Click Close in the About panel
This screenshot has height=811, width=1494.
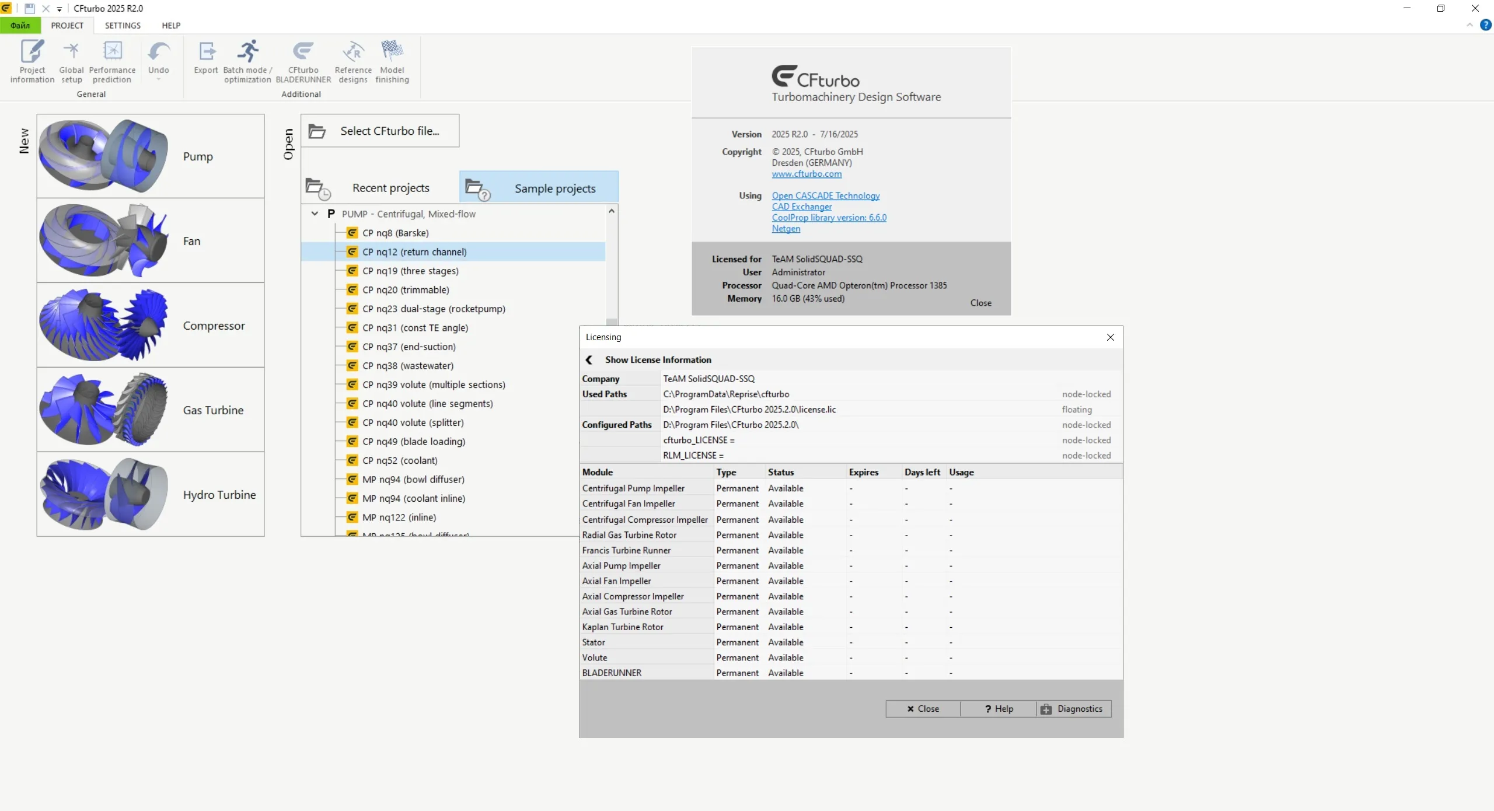[980, 303]
